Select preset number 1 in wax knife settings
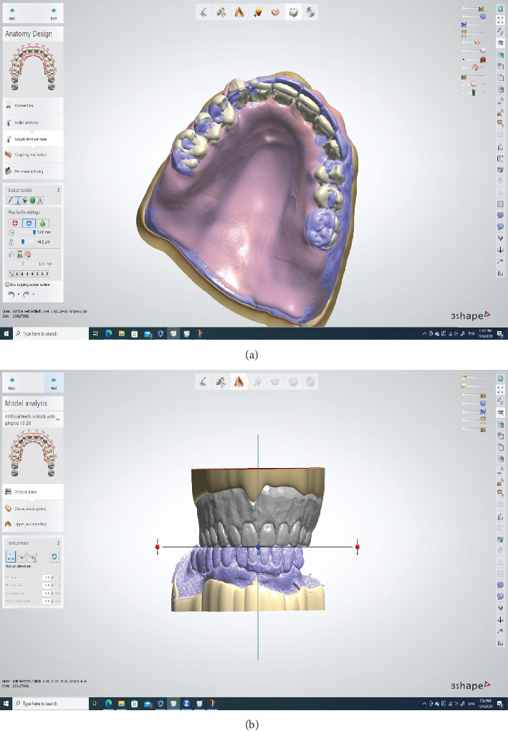This screenshot has height=731, width=508. click(x=16, y=274)
